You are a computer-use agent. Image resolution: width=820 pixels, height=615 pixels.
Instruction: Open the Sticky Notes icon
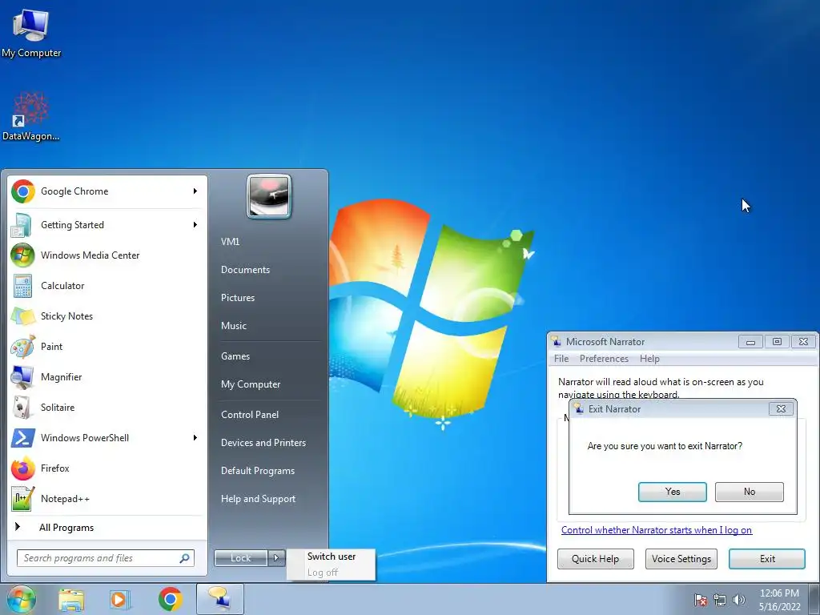pyautogui.click(x=23, y=316)
